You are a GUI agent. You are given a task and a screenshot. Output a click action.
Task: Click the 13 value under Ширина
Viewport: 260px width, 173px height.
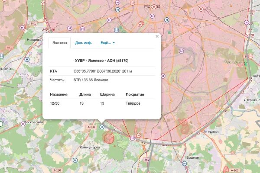(x=102, y=103)
